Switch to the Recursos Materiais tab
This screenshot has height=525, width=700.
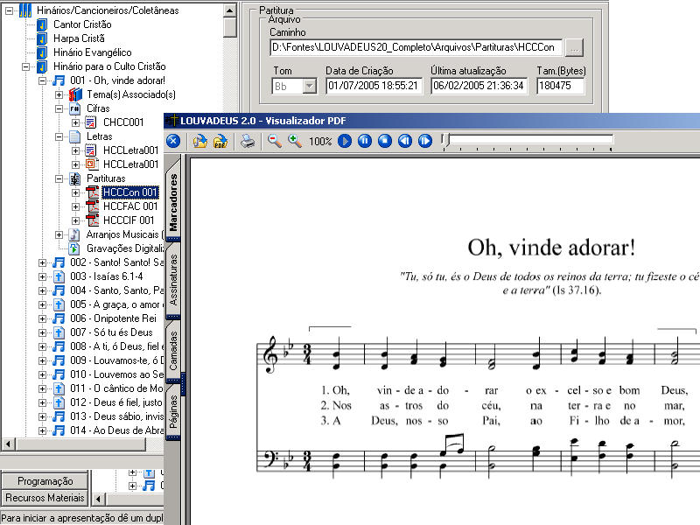coord(45,497)
